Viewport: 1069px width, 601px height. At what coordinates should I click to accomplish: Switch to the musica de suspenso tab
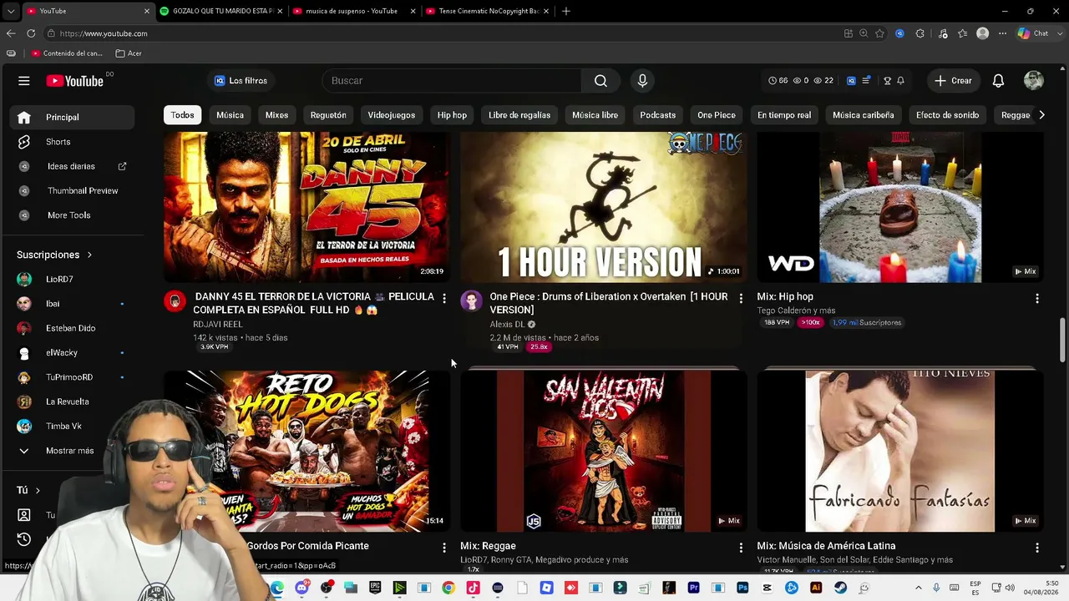pyautogui.click(x=354, y=12)
